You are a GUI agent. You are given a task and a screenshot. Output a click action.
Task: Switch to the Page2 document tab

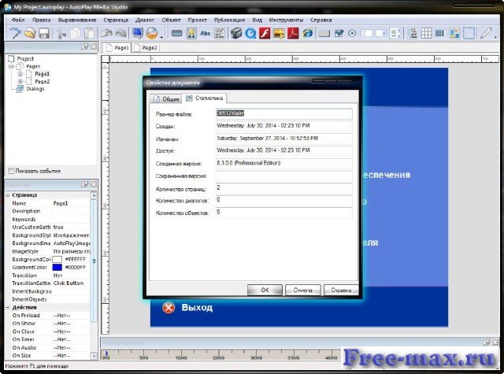pyautogui.click(x=146, y=48)
